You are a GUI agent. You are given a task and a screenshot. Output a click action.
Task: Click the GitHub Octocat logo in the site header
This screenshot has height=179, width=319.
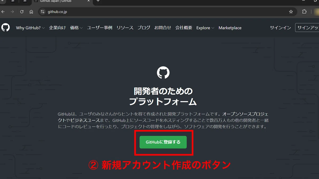pos(5,28)
